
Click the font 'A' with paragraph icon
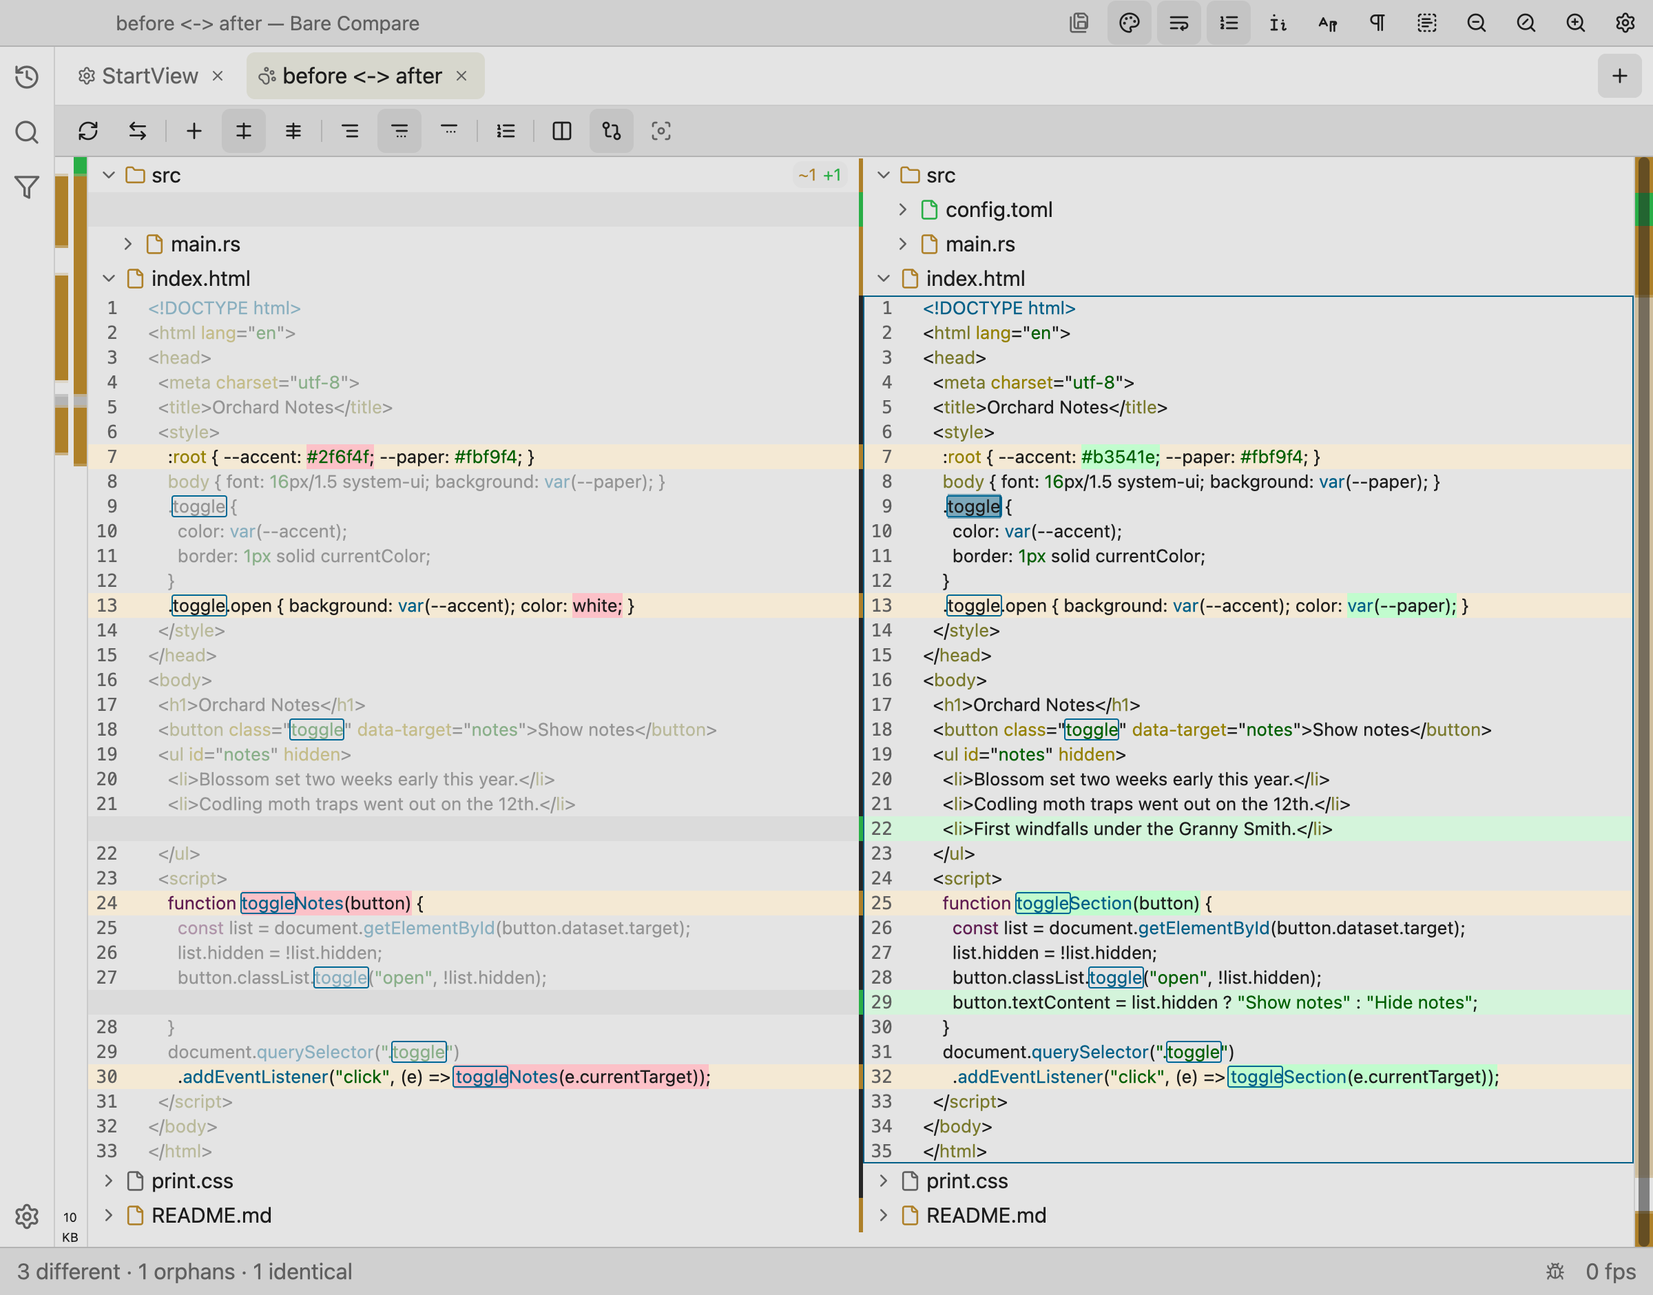1328,23
